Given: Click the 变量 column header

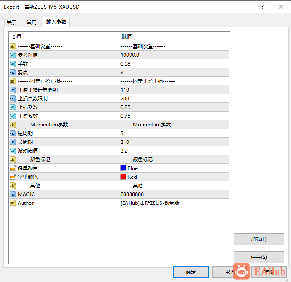Looking at the screenshot, I should tap(64, 37).
